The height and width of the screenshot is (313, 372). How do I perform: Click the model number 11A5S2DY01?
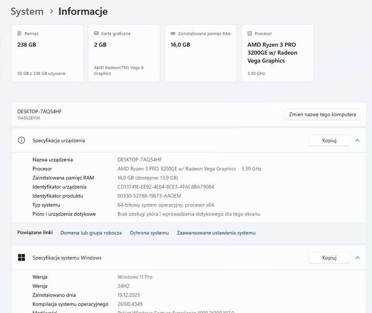pos(29,118)
